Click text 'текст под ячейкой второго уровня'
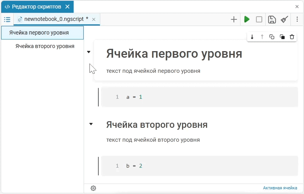Screen dimensions: 304x194 153,140
